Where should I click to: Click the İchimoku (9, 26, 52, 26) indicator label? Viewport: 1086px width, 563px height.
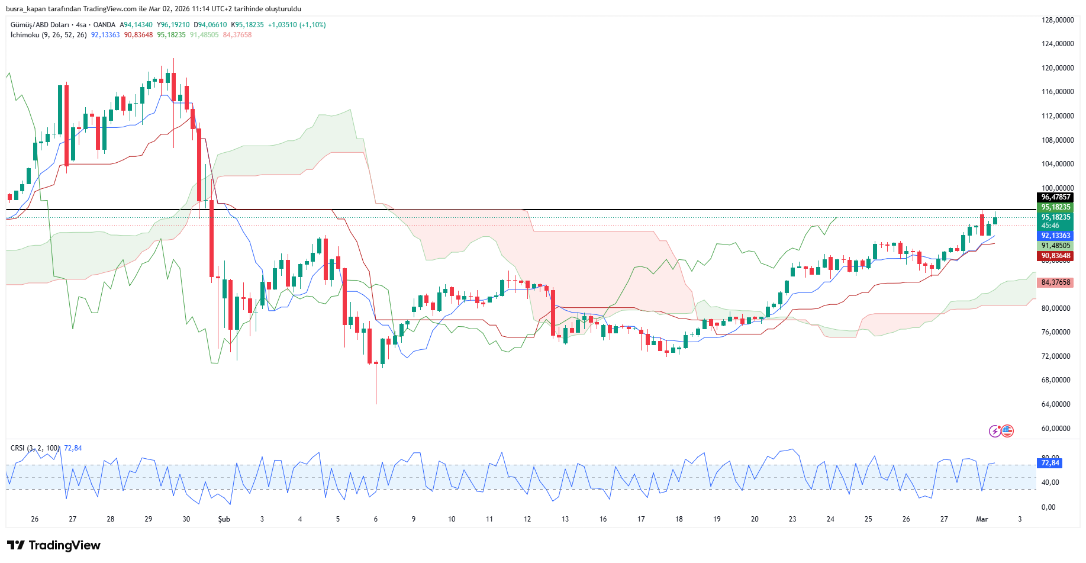49,35
